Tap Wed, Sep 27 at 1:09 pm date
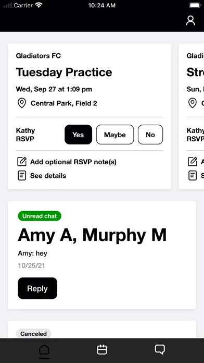Viewport: 204px width, 363px height. point(54,89)
